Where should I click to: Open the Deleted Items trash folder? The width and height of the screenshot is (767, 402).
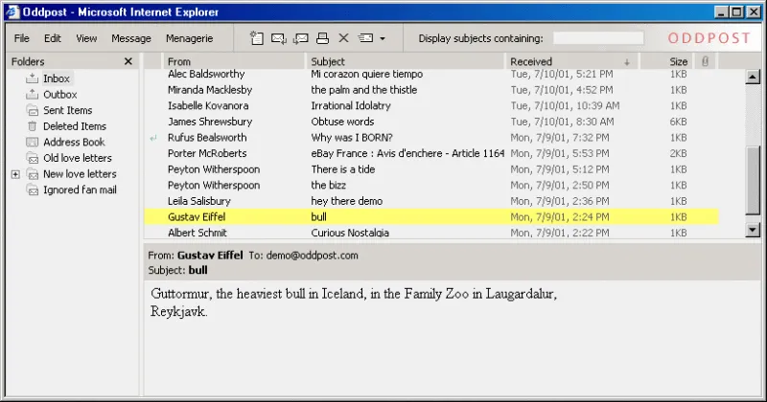tap(74, 126)
